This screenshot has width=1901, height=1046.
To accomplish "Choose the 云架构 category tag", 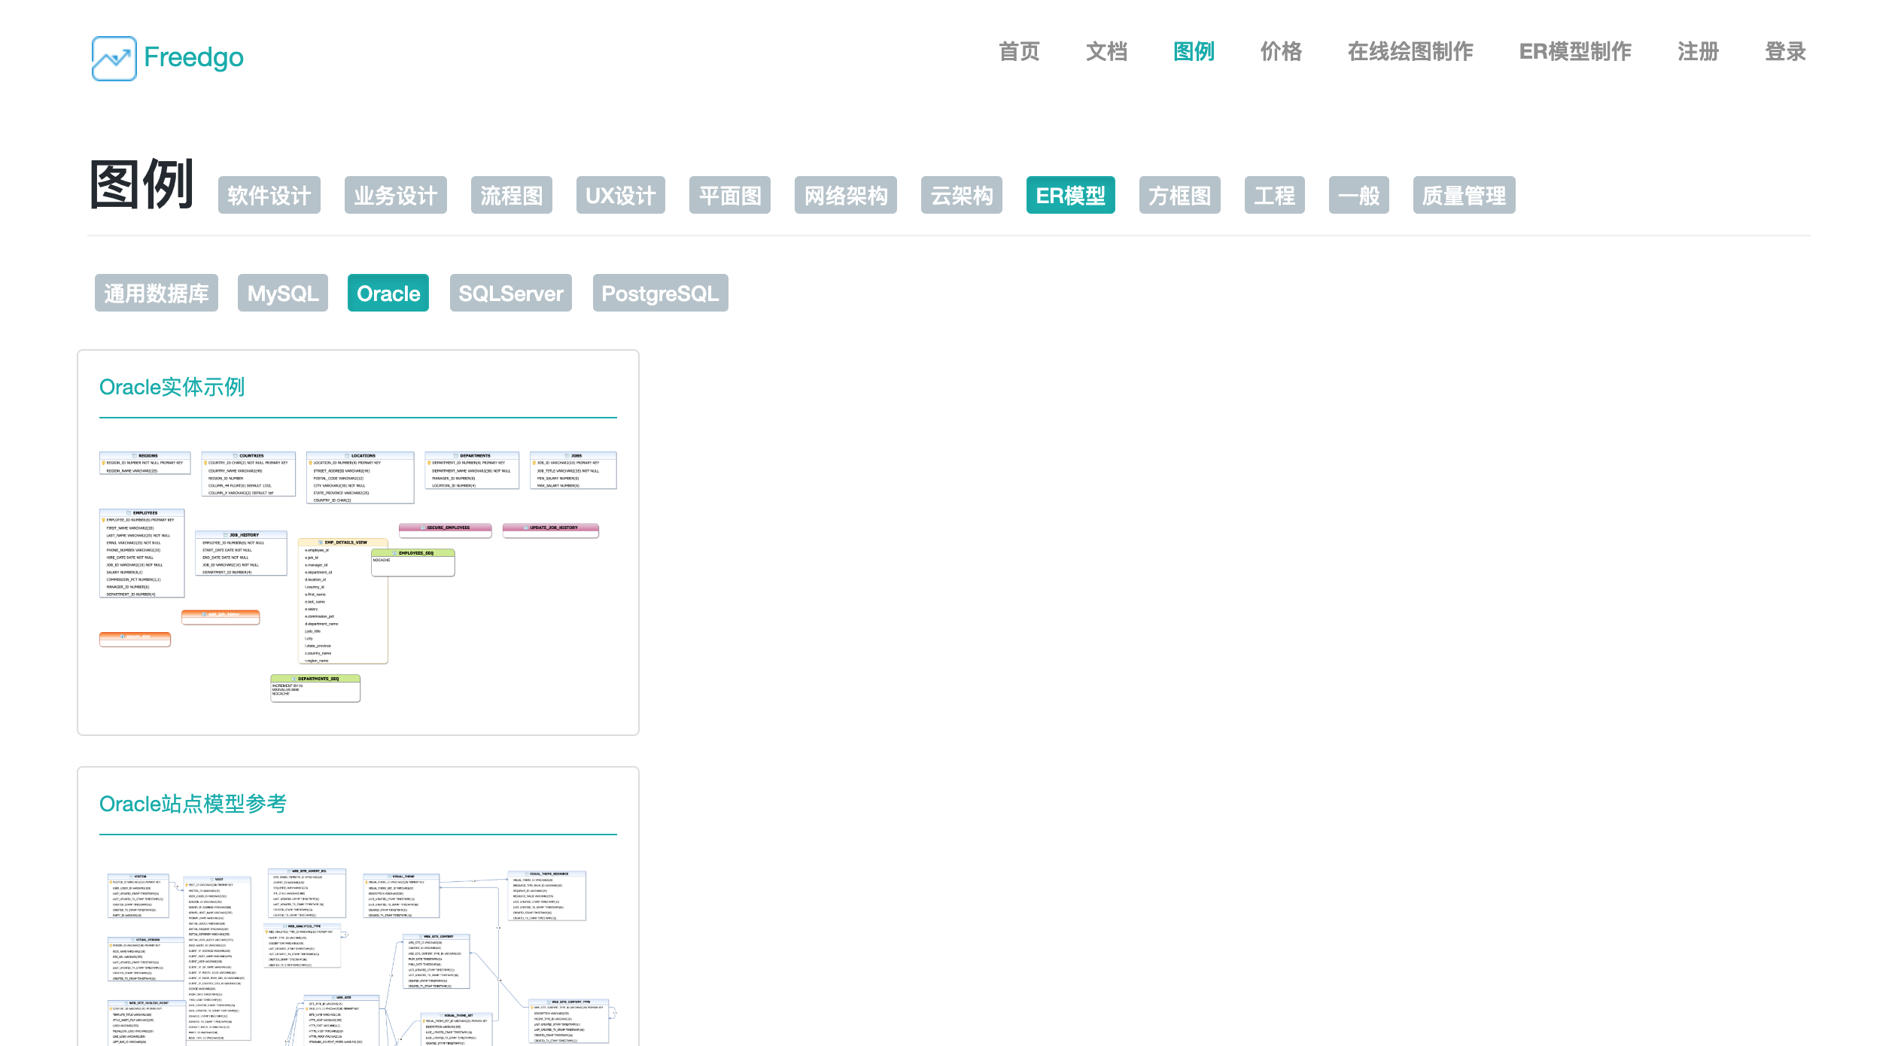I will tap(962, 196).
